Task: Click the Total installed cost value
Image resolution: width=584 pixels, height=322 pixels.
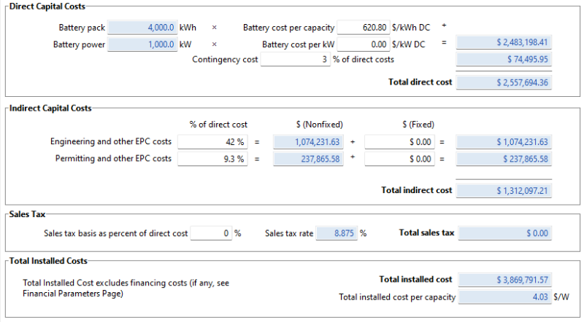Action: [x=504, y=280]
